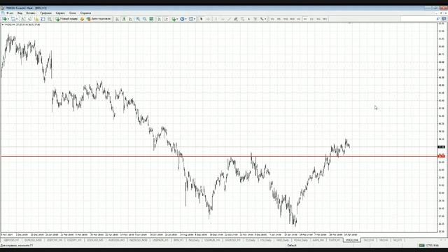This screenshot has width=448, height=252.
Task: Open the Файл menu
Action: (10, 13)
